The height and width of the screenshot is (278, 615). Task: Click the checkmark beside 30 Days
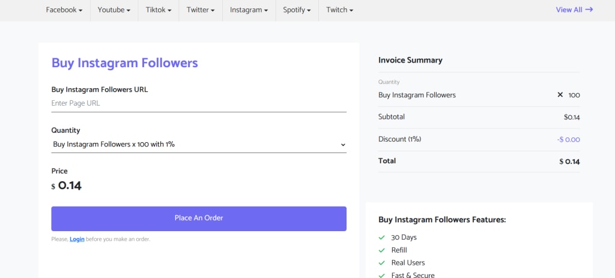click(381, 237)
